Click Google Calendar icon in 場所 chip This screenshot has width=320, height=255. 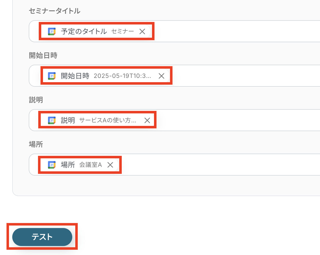coord(52,165)
